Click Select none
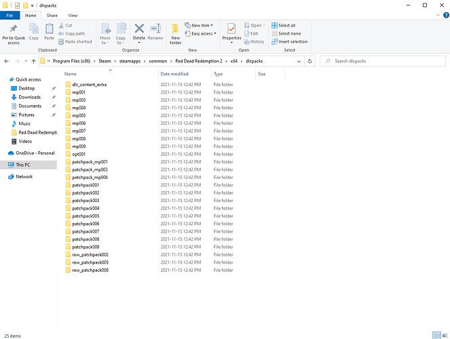Viewport: 450px width, 339px height. (286, 33)
